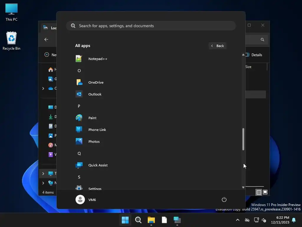Click the scroll down arrow in All apps
302x227 pixels.
click(x=243, y=187)
